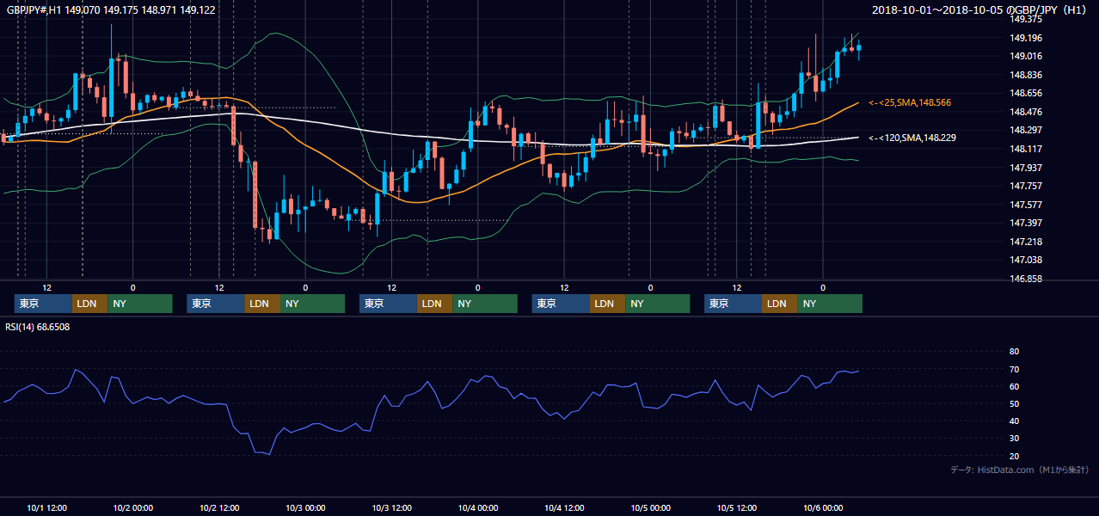Click price axis label 149.196
Screen dimensions: 1099x516
pyautogui.click(x=1026, y=38)
